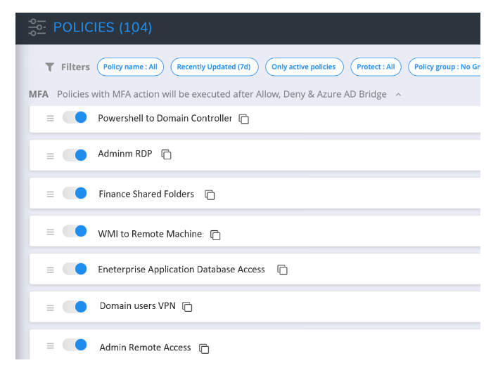Viewport: 498px width, 377px height.
Task: Select the Recently Updated (7d) filter
Action: point(214,67)
